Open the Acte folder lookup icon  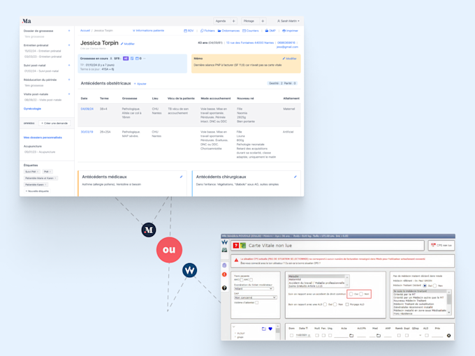pyautogui.click(x=351, y=336)
